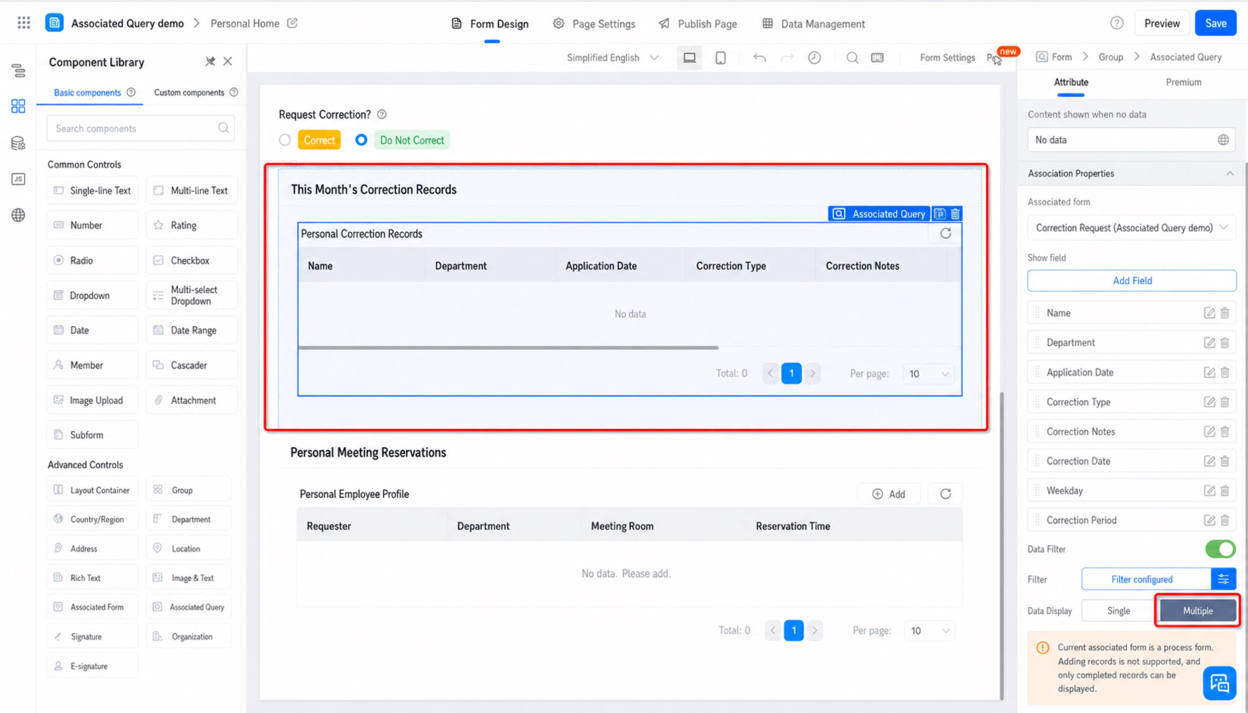Unpin the Component Library panel
The height and width of the screenshot is (713, 1248).
coord(210,62)
